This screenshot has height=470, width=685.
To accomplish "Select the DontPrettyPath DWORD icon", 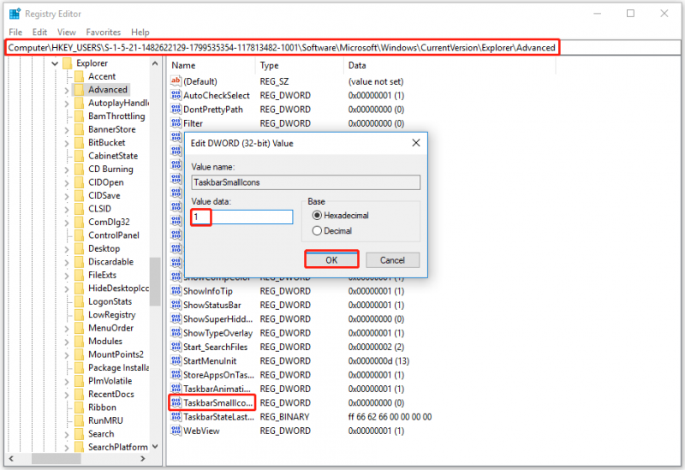I will click(x=176, y=110).
